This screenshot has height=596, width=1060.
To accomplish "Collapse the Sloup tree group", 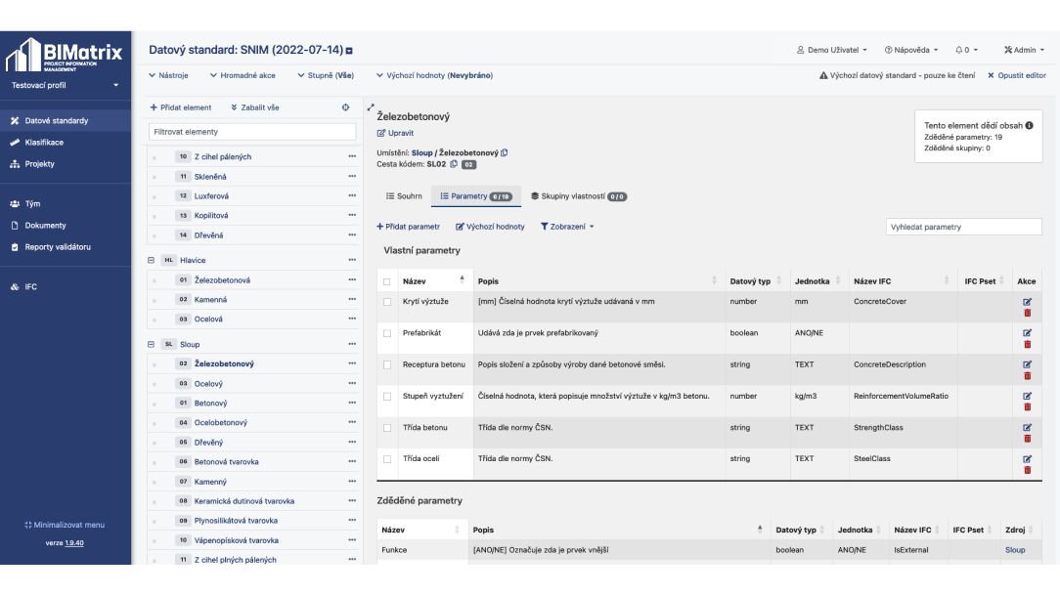I will click(153, 344).
